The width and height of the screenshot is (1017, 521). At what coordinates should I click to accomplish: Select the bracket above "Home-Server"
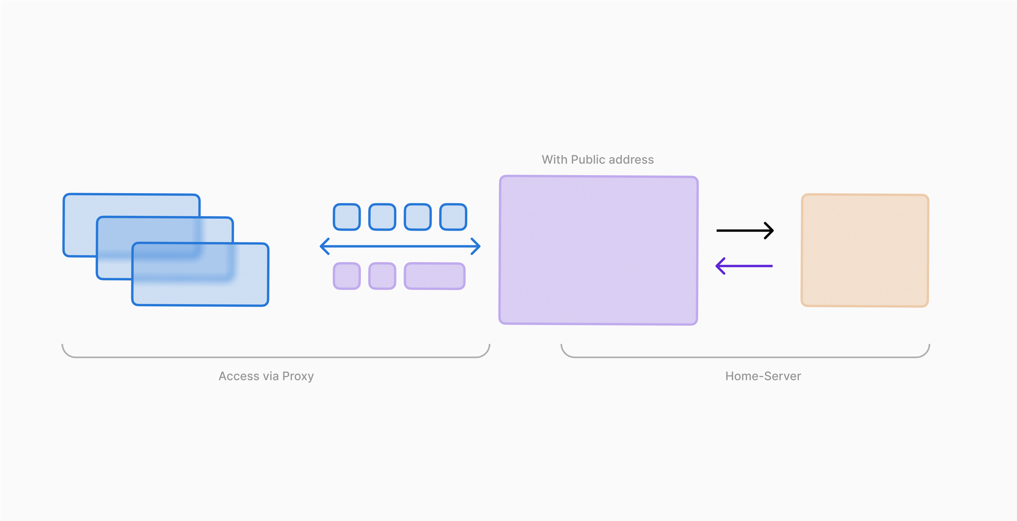pyautogui.click(x=745, y=357)
